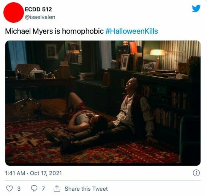Open the attached movie still image
This screenshot has width=207, height=196.
click(x=103, y=103)
